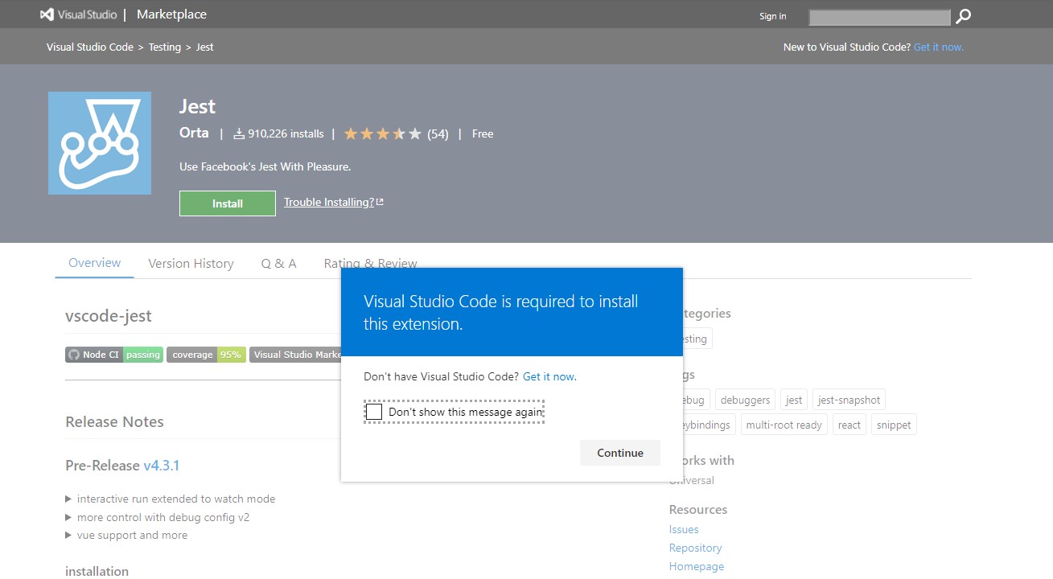
Task: Open the v4.3.1 release link
Action: click(162, 466)
